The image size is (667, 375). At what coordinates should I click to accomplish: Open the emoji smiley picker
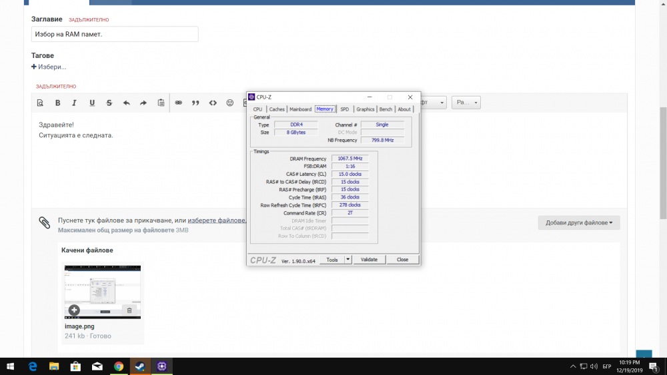[229, 103]
